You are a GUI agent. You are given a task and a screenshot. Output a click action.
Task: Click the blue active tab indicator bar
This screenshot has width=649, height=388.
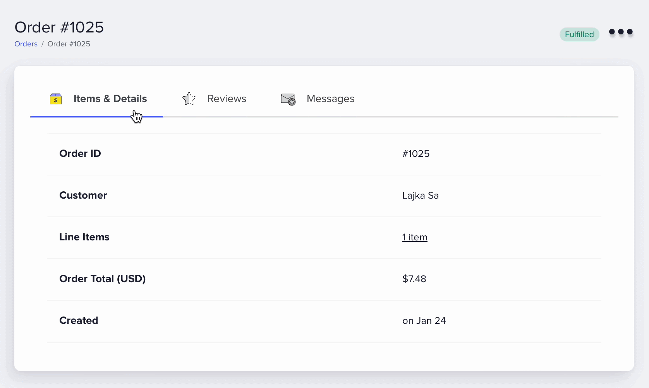(x=96, y=116)
